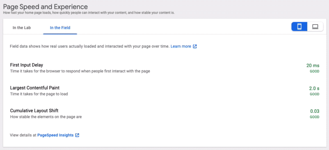The width and height of the screenshot is (329, 150).
Task: Open the Learn more link
Action: click(x=181, y=46)
